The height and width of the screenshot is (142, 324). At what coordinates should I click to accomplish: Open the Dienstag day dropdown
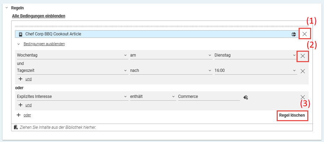tap(255, 55)
